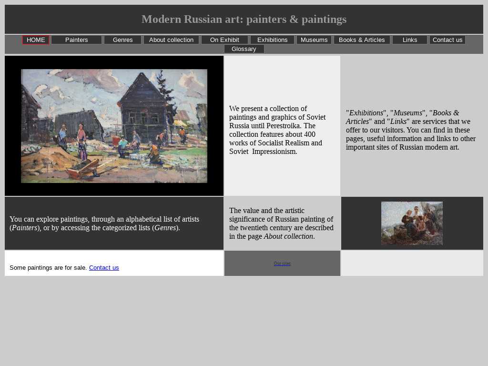Viewport: 488px width, 366px height.
Task: Open the On Exhibit page
Action: (x=224, y=40)
